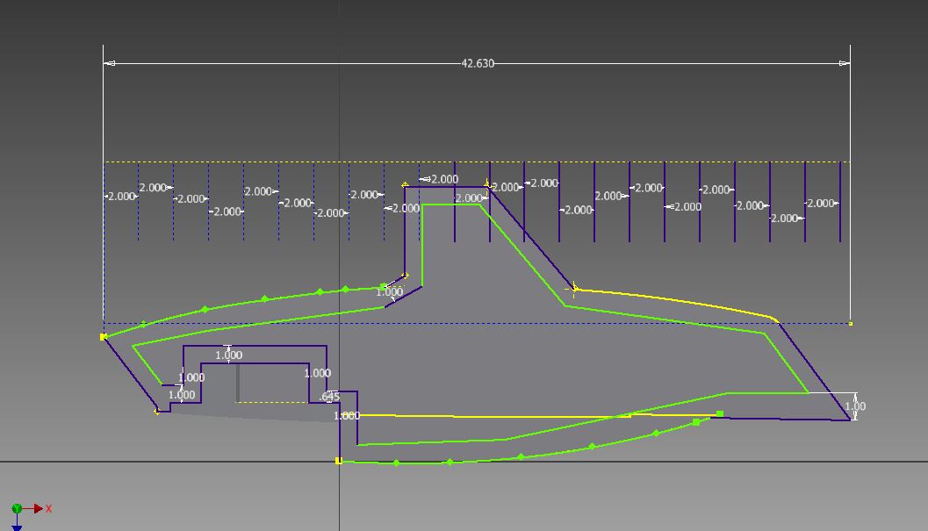
Task: Click the red X axis arrow in triad
Action: pos(38,508)
